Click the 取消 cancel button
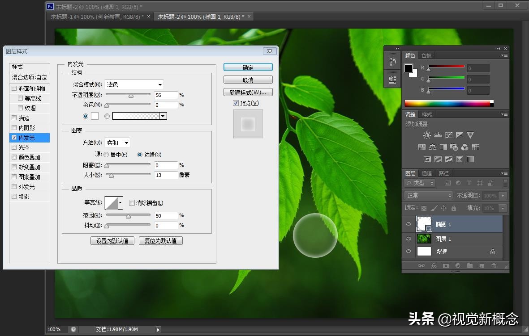Screen dimensions: 529x336 [248, 80]
